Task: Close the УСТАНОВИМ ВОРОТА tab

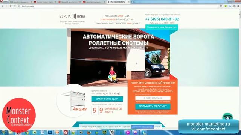Action: tap(129, 2)
